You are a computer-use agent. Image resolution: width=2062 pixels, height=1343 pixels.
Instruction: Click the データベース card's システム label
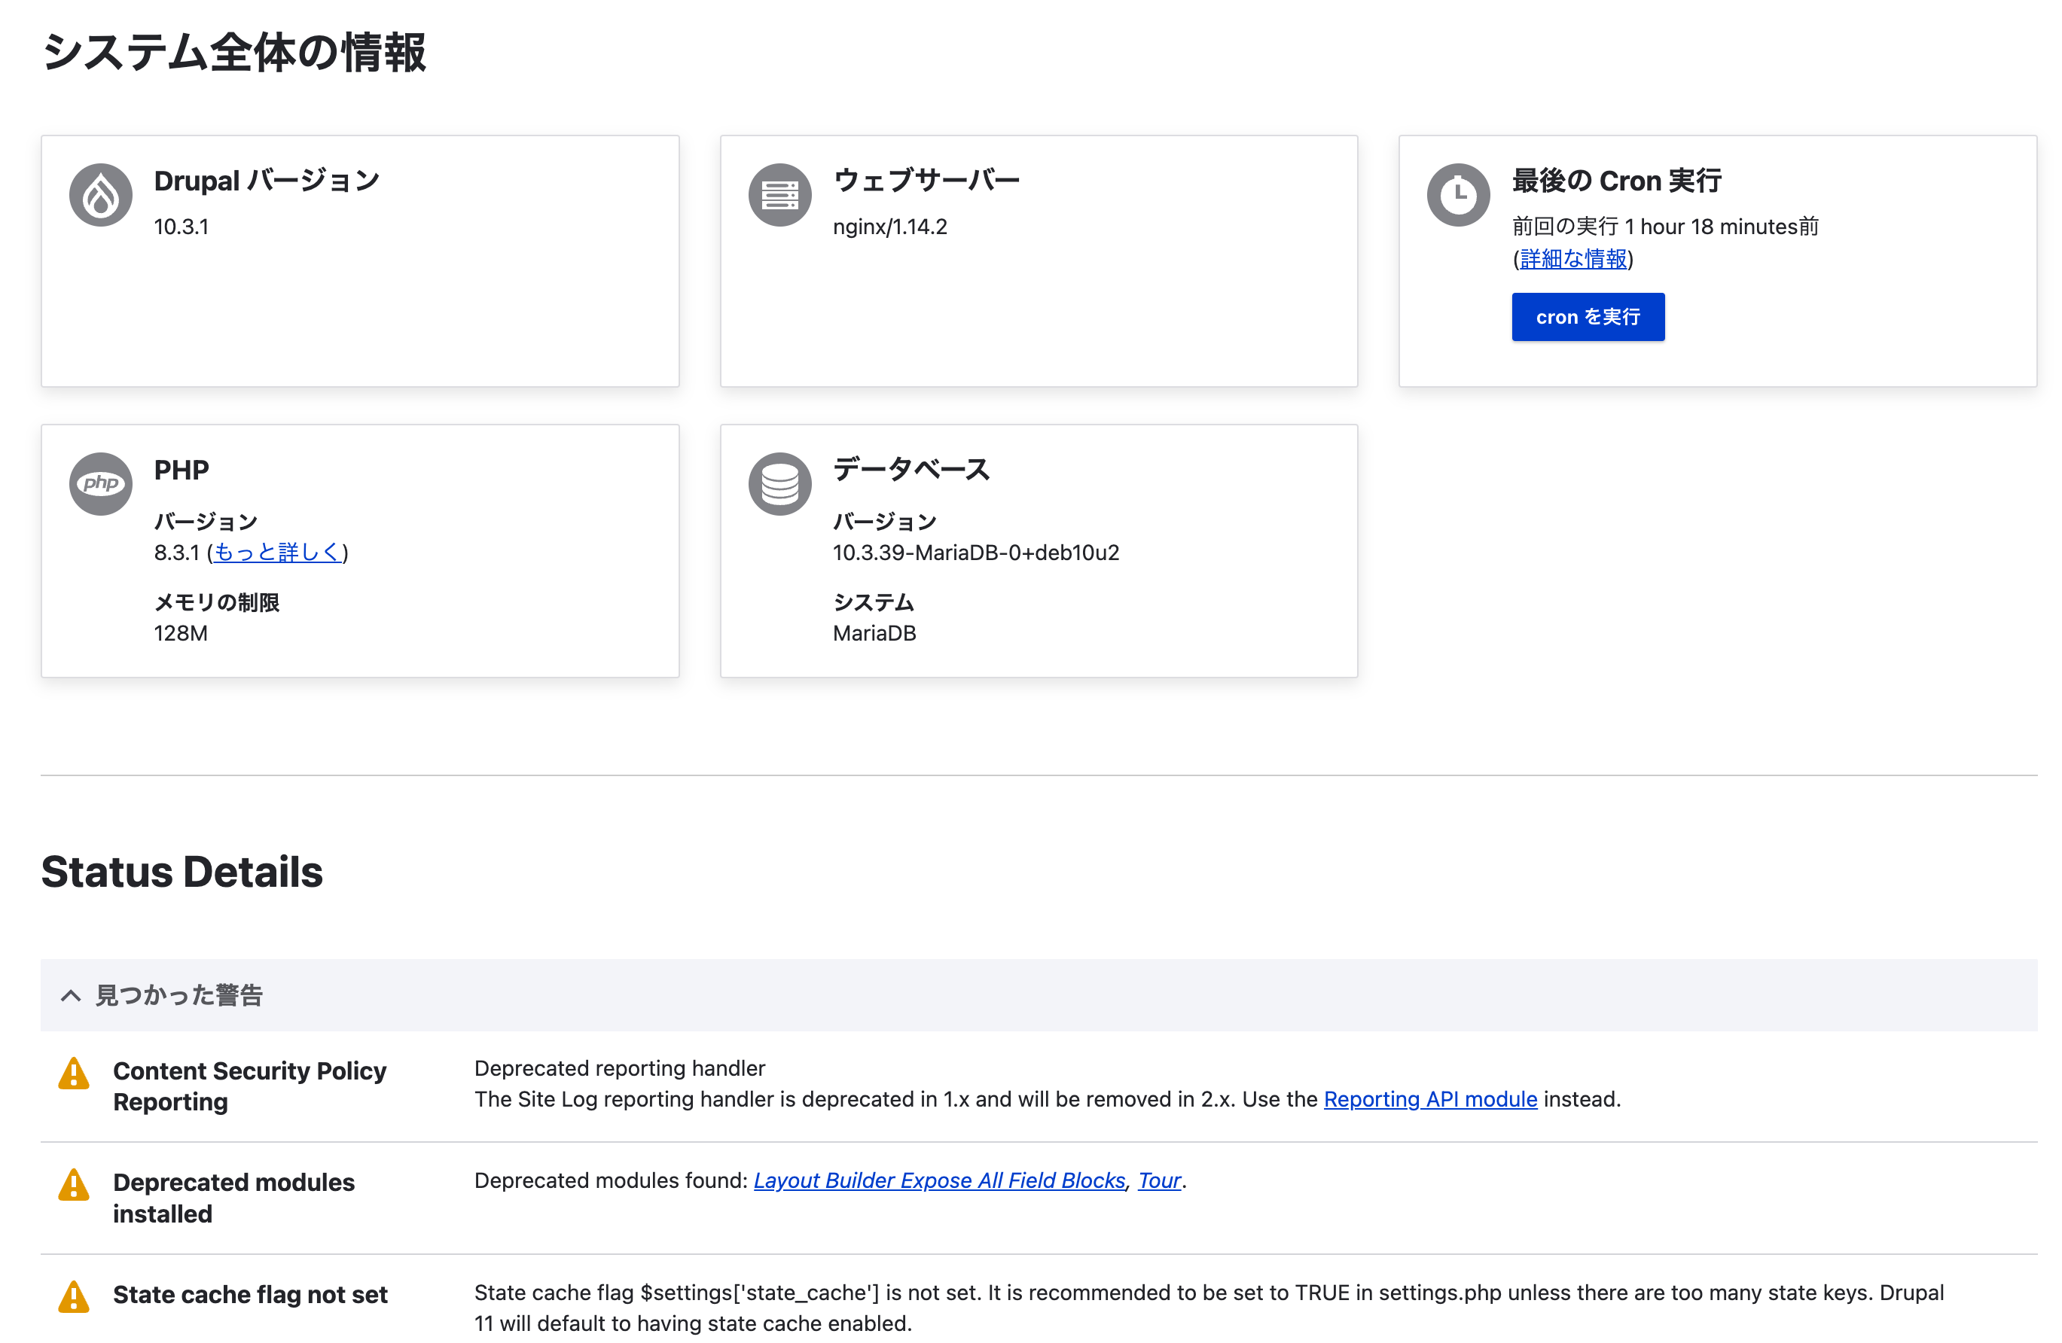click(874, 601)
